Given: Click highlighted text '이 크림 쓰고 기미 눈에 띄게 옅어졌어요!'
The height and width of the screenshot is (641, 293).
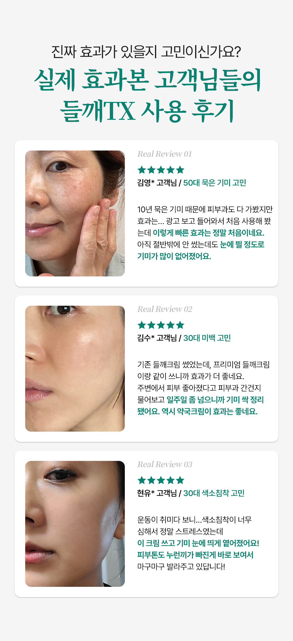Looking at the screenshot, I should tap(198, 543).
